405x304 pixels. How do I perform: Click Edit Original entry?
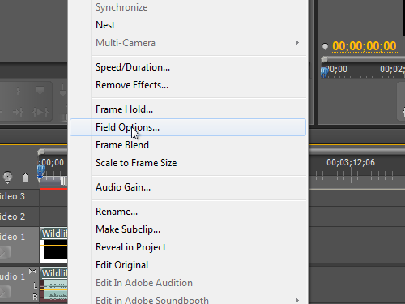(122, 265)
